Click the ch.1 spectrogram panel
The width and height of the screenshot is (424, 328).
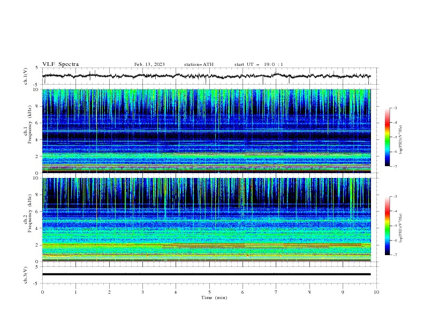[x=207, y=131]
